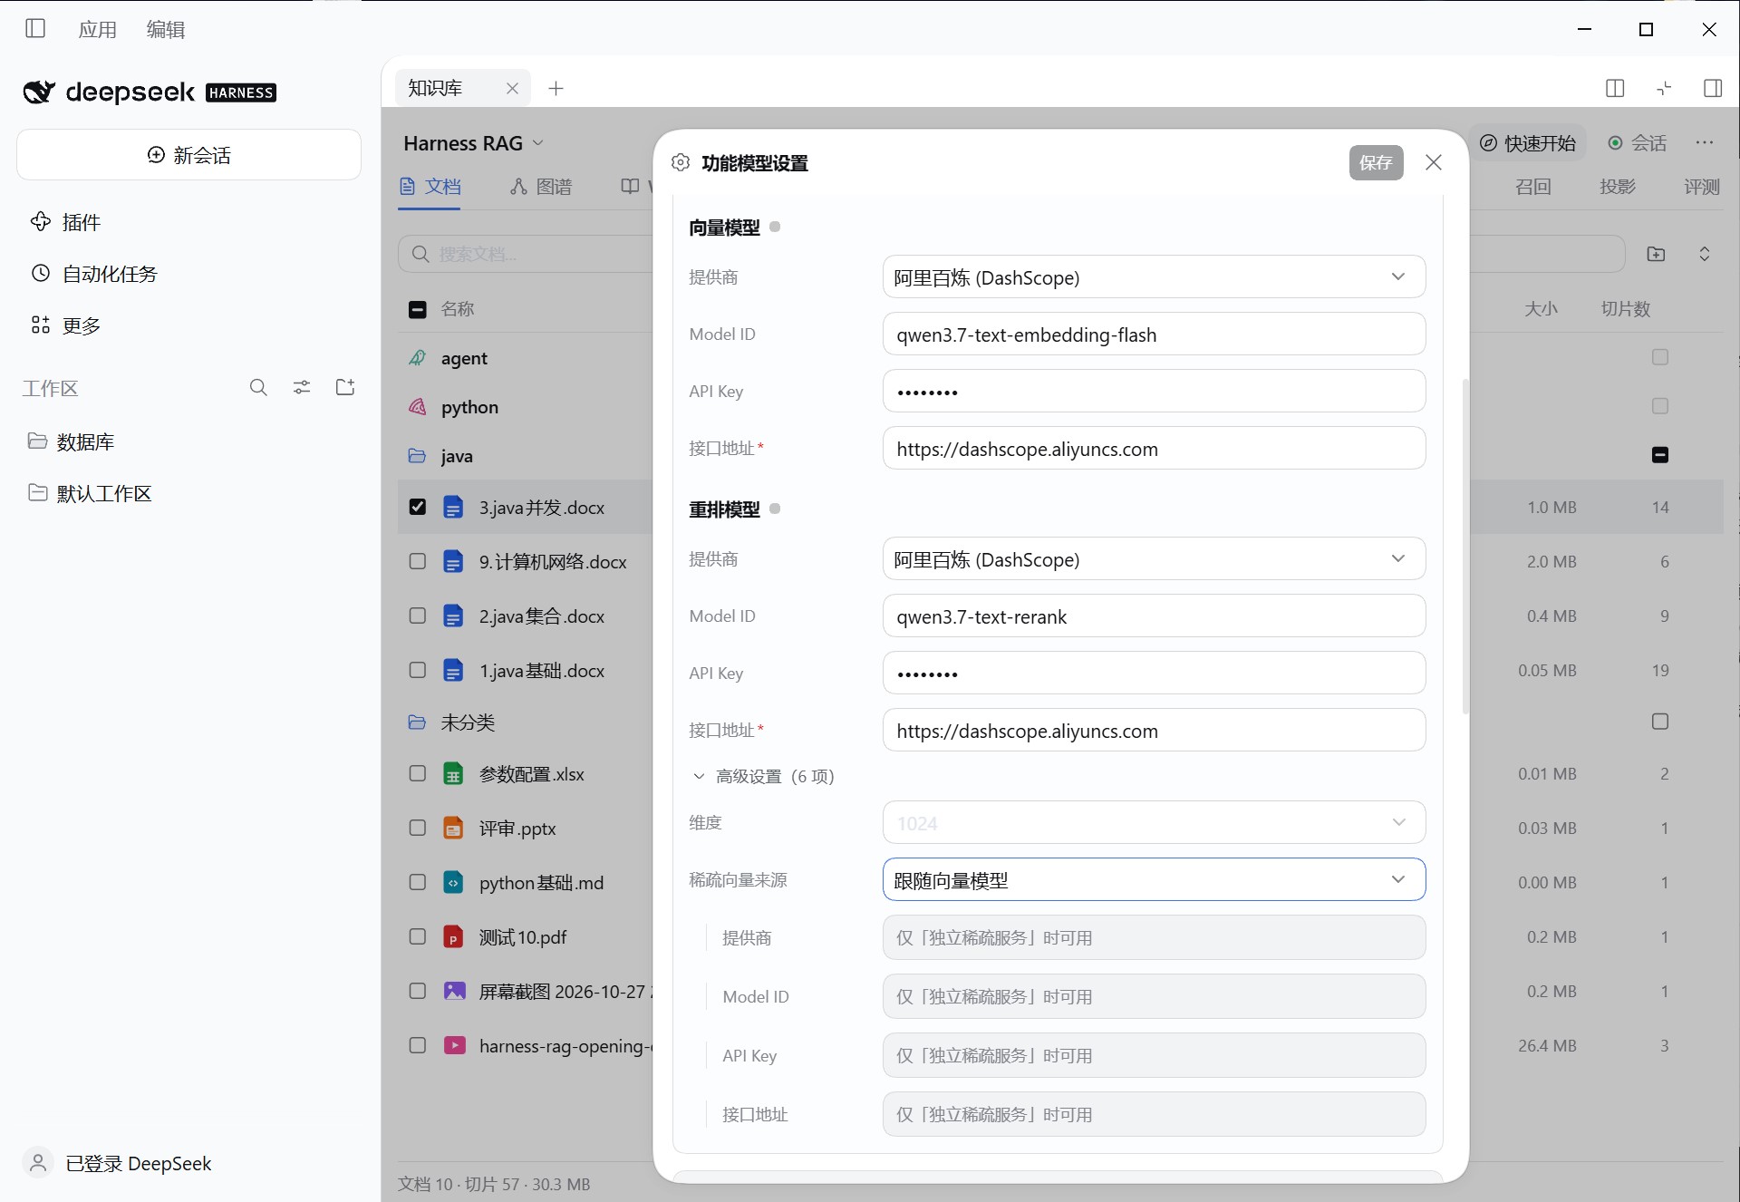Open 自动化任务 clock icon
The width and height of the screenshot is (1740, 1202).
point(41,274)
